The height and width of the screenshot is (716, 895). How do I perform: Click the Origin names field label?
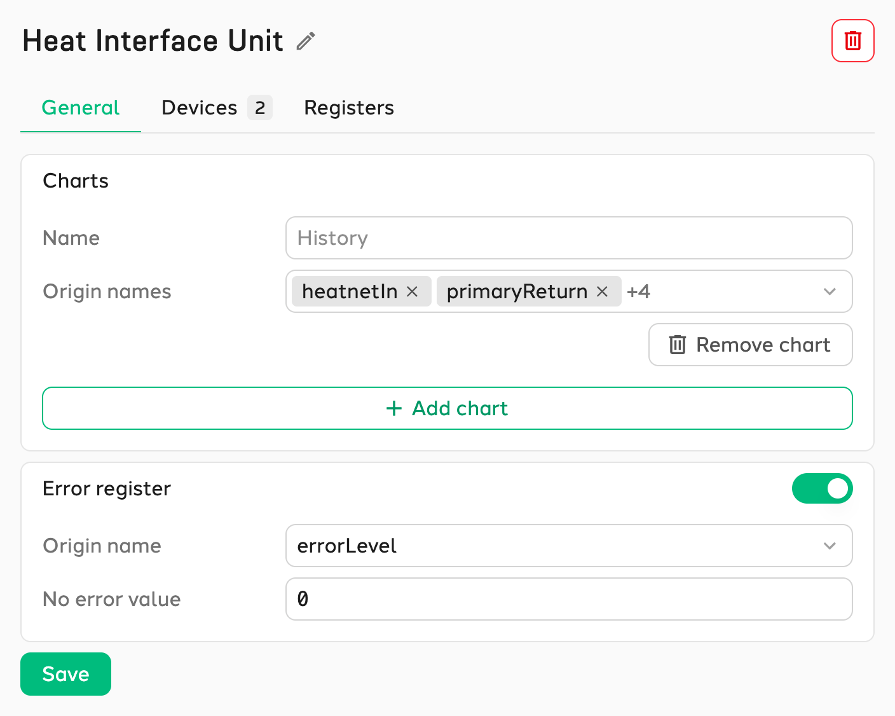(107, 291)
